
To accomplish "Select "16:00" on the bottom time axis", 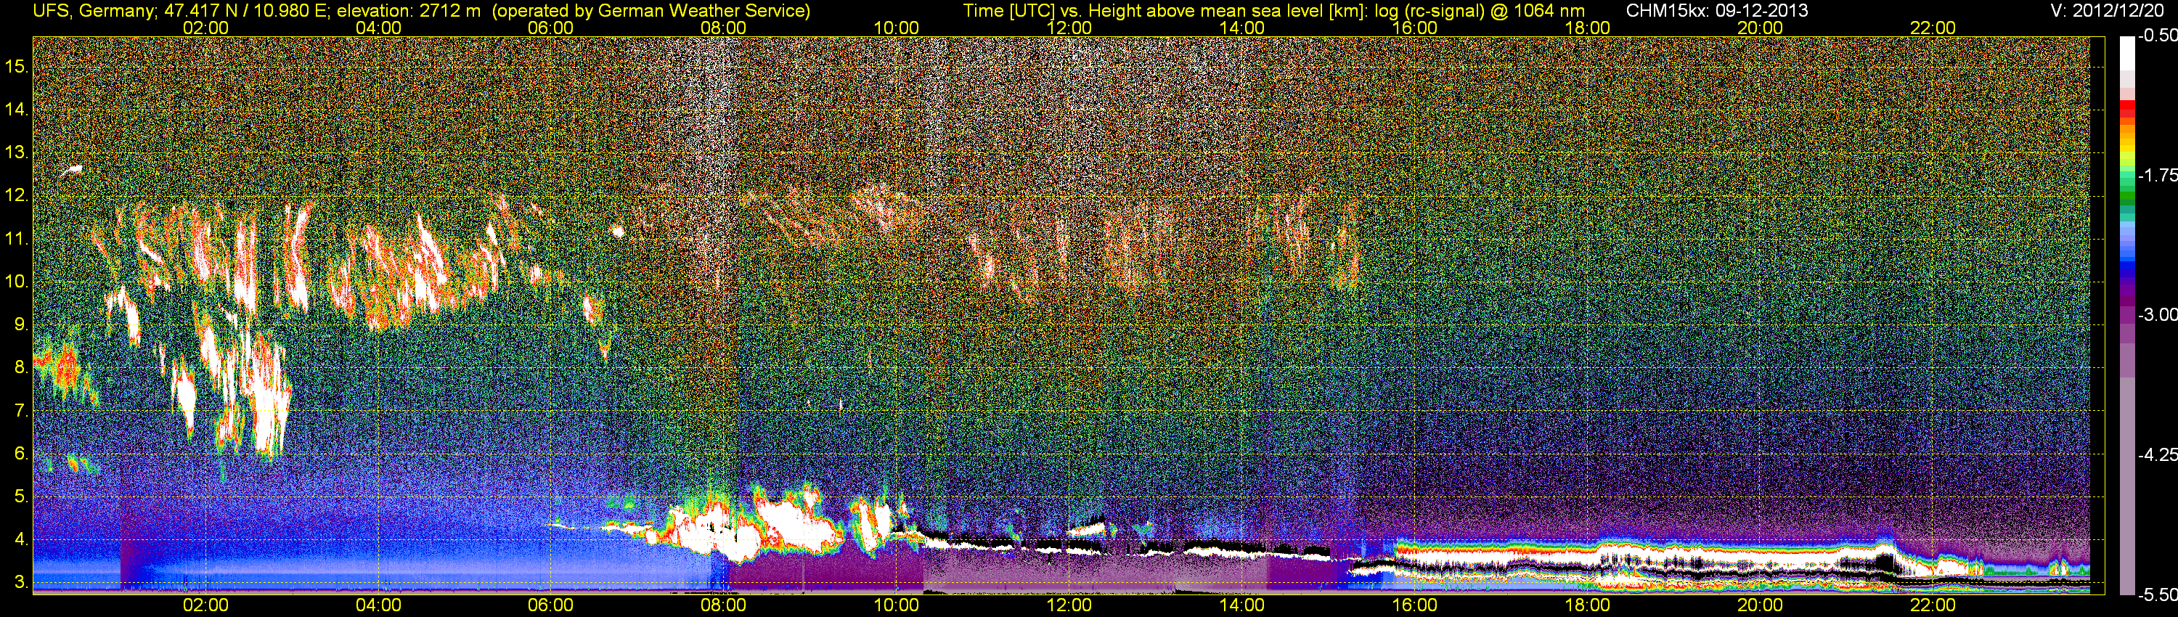I will (1414, 605).
